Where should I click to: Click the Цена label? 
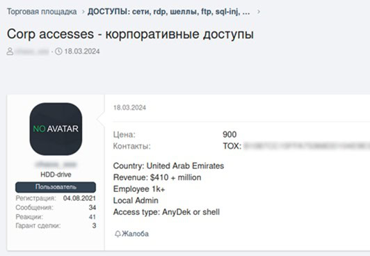[x=124, y=134]
